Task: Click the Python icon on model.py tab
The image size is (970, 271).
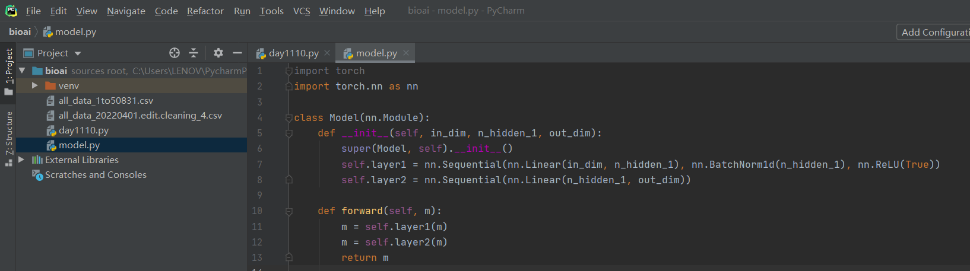Action: click(348, 53)
